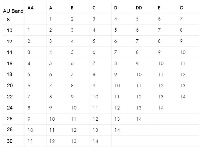Select band size 30 row label
204x150 pixels.
click(x=10, y=141)
